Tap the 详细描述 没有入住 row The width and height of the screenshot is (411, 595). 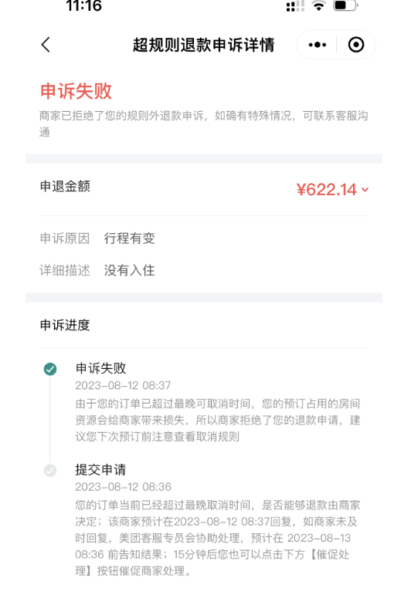(204, 270)
